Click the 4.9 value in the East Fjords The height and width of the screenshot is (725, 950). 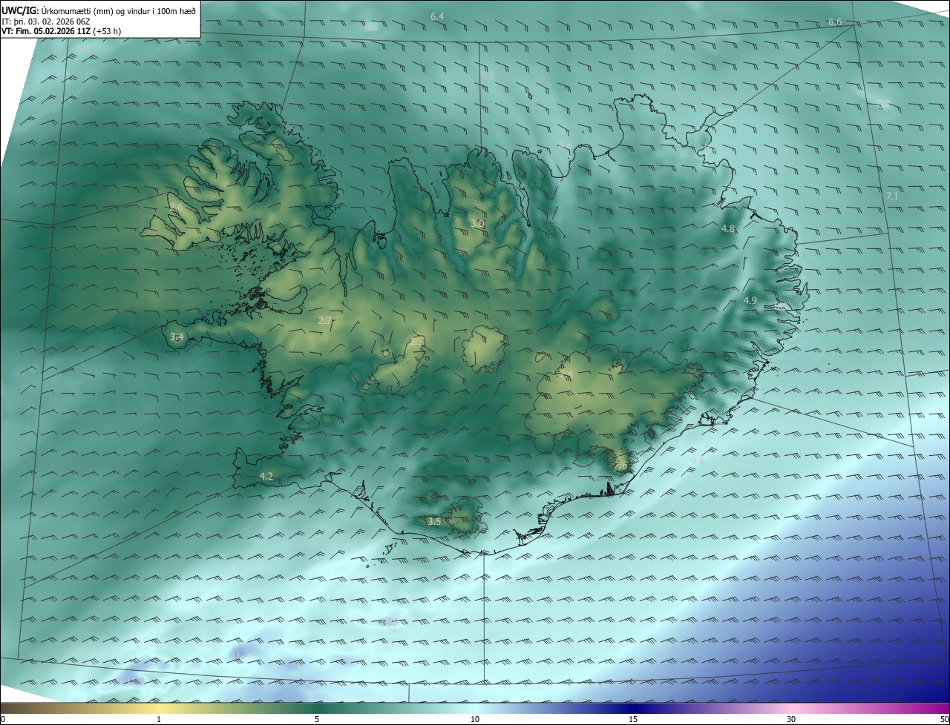point(750,300)
